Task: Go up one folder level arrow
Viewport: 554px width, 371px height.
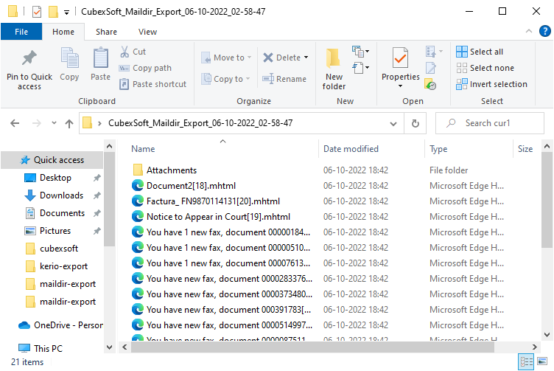Action: tap(69, 123)
